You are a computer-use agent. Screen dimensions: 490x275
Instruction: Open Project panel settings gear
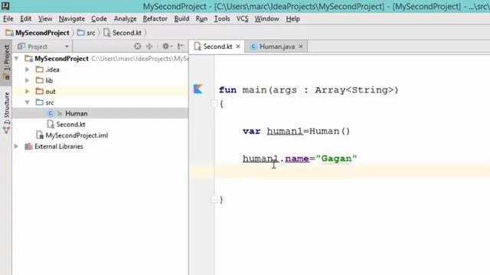tap(166, 47)
